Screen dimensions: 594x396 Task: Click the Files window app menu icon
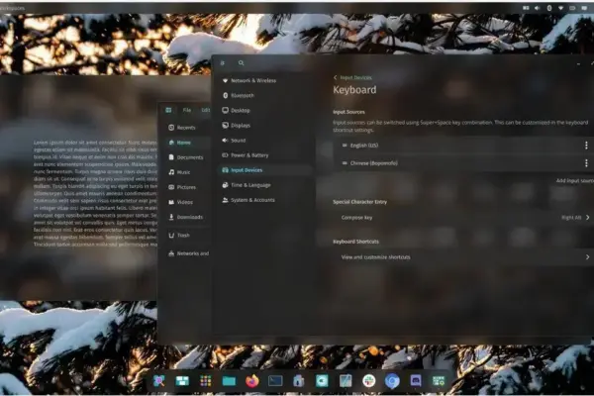point(168,110)
